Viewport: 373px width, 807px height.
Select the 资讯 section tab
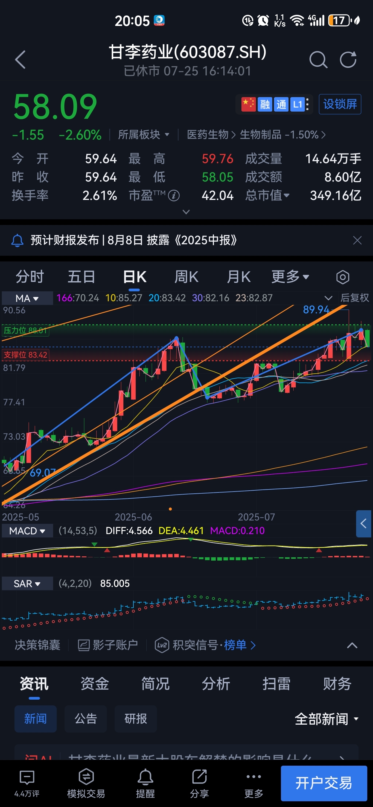click(x=34, y=684)
